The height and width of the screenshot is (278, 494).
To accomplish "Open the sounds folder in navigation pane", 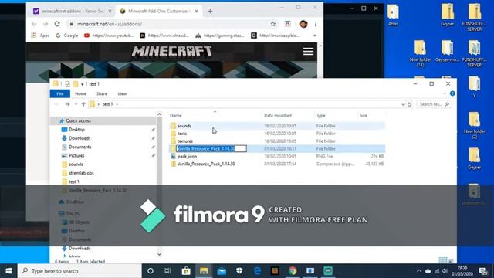I will pyautogui.click(x=76, y=164).
